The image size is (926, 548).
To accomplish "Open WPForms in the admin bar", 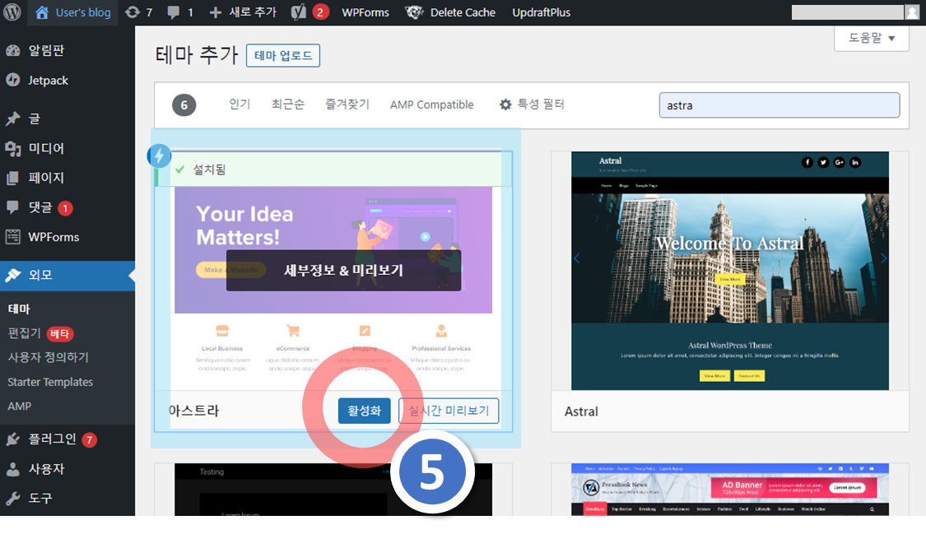I will 365,12.
